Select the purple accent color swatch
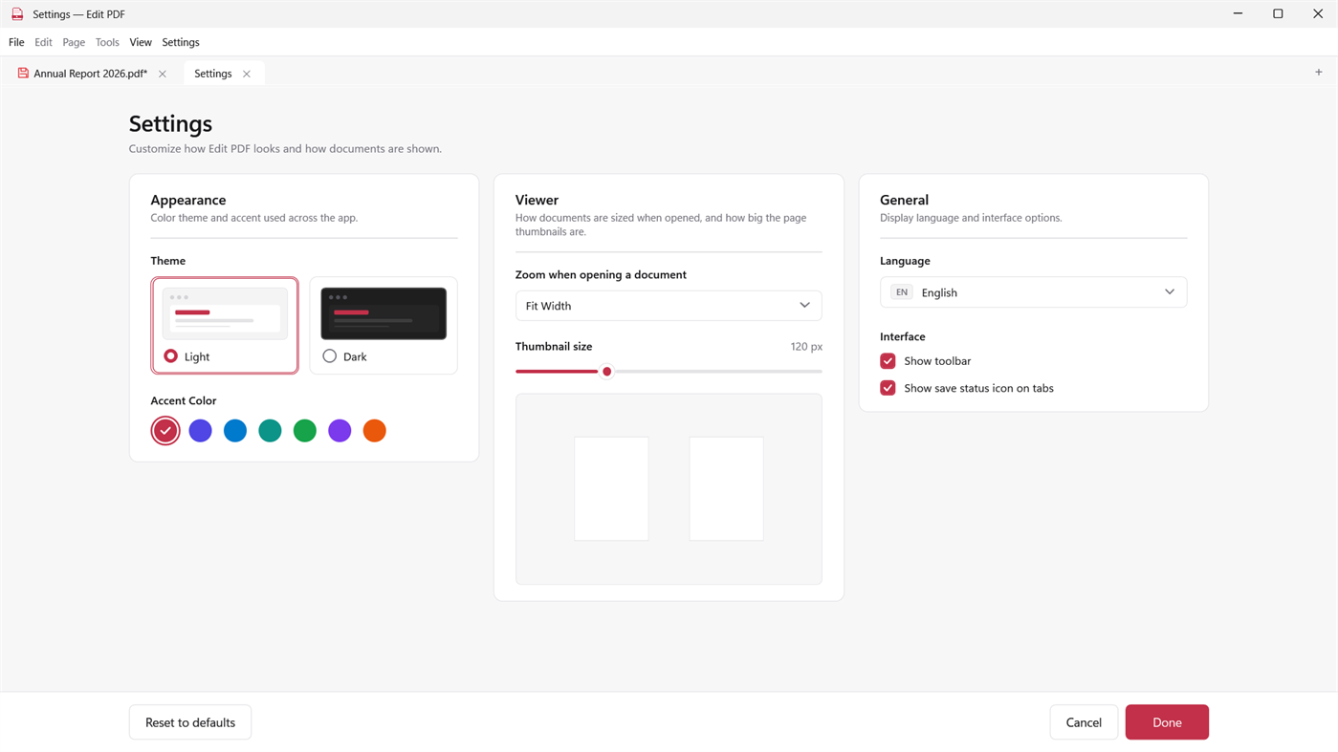The width and height of the screenshot is (1338, 752). [340, 431]
